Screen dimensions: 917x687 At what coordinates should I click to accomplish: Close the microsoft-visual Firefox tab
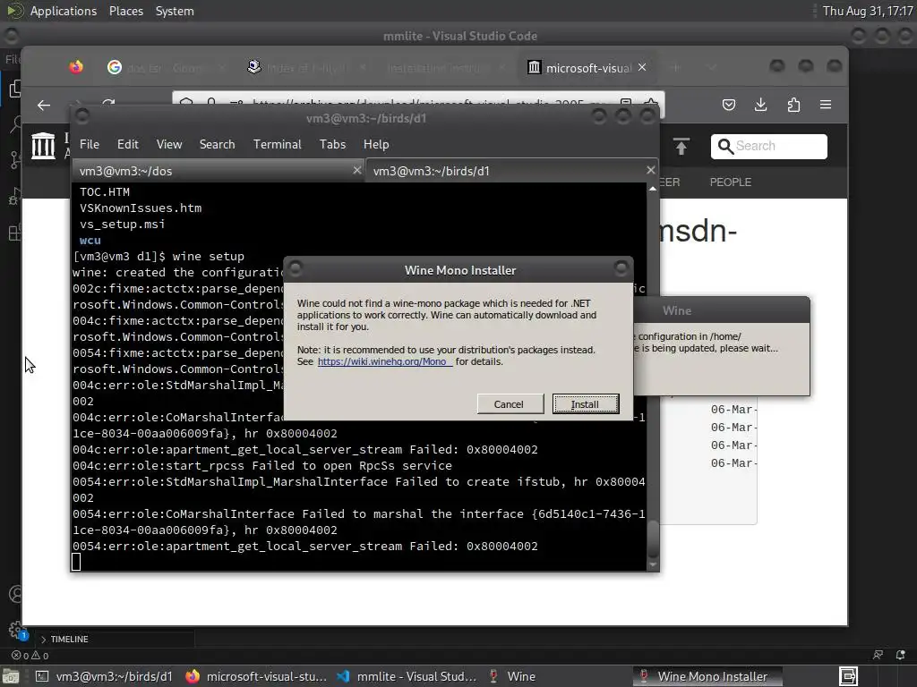coord(642,67)
